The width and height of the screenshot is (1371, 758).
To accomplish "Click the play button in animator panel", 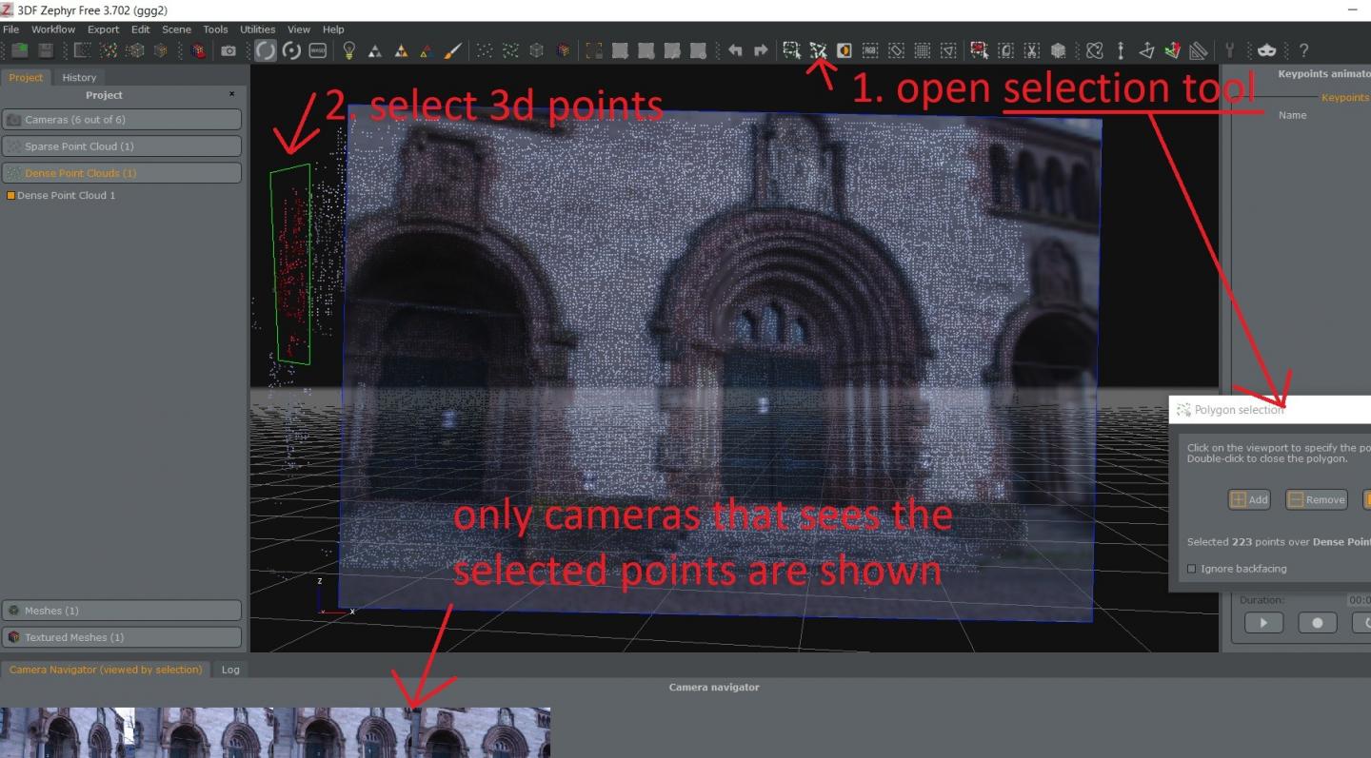I will pyautogui.click(x=1263, y=623).
